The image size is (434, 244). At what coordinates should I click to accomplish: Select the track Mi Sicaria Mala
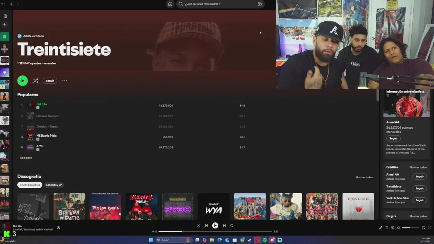[46, 136]
